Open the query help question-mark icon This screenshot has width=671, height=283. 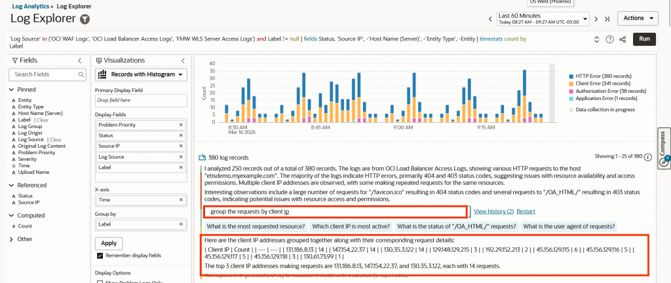(x=610, y=39)
